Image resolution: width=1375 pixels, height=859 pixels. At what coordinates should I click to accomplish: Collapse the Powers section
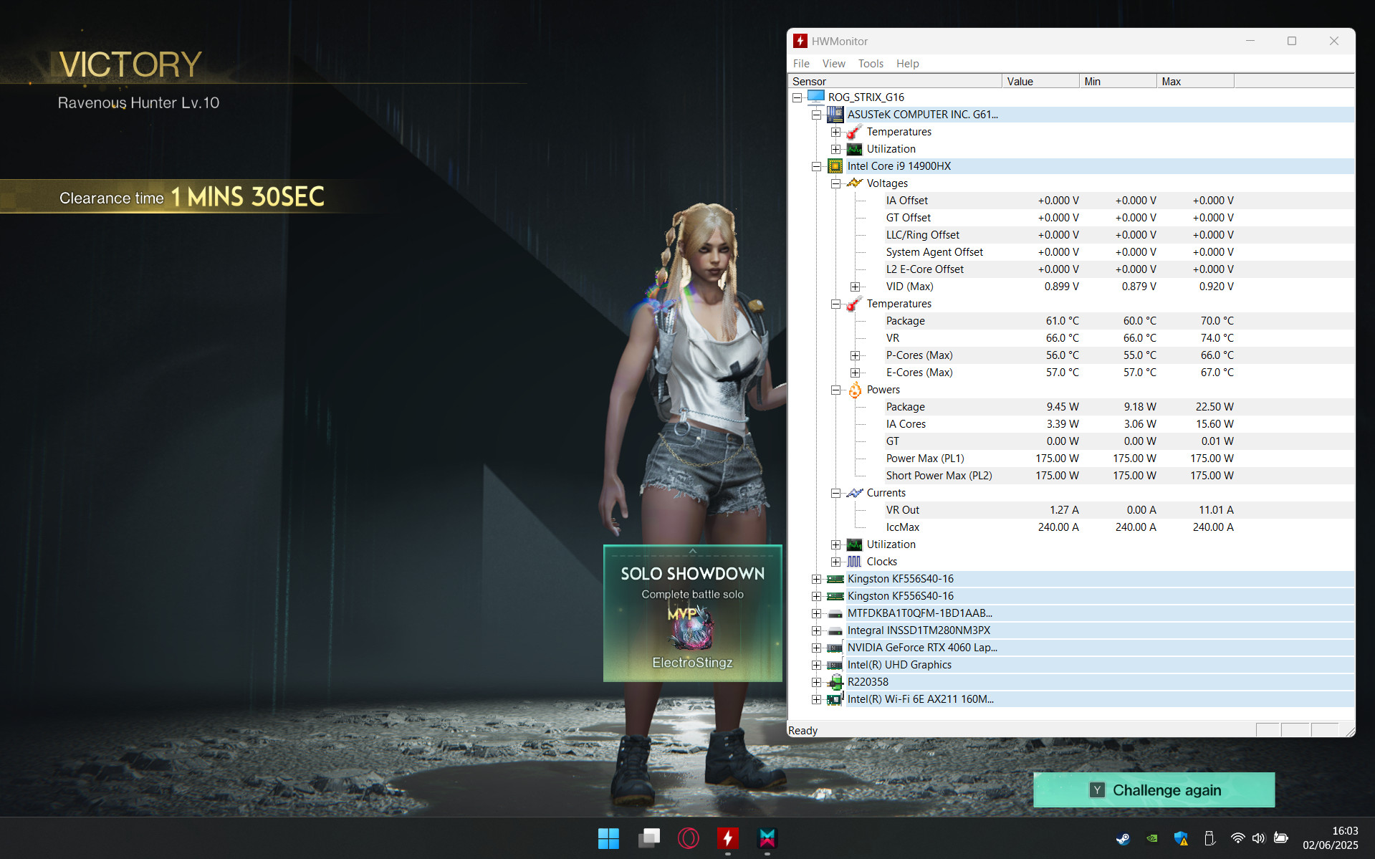click(x=835, y=390)
